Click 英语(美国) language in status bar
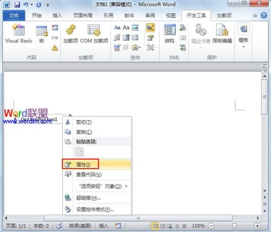This screenshot has width=271, height=232. (x=80, y=226)
